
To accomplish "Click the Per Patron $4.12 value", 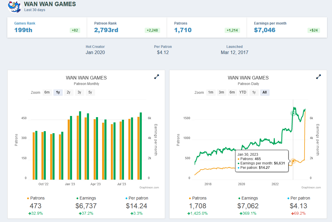I will pyautogui.click(x=163, y=52).
